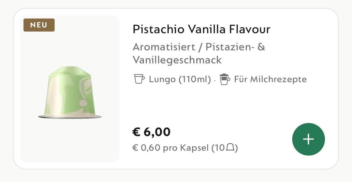Screen dimensions: 352x182
Task: Click the "Für Milchrezepte" label
Action: point(270,79)
